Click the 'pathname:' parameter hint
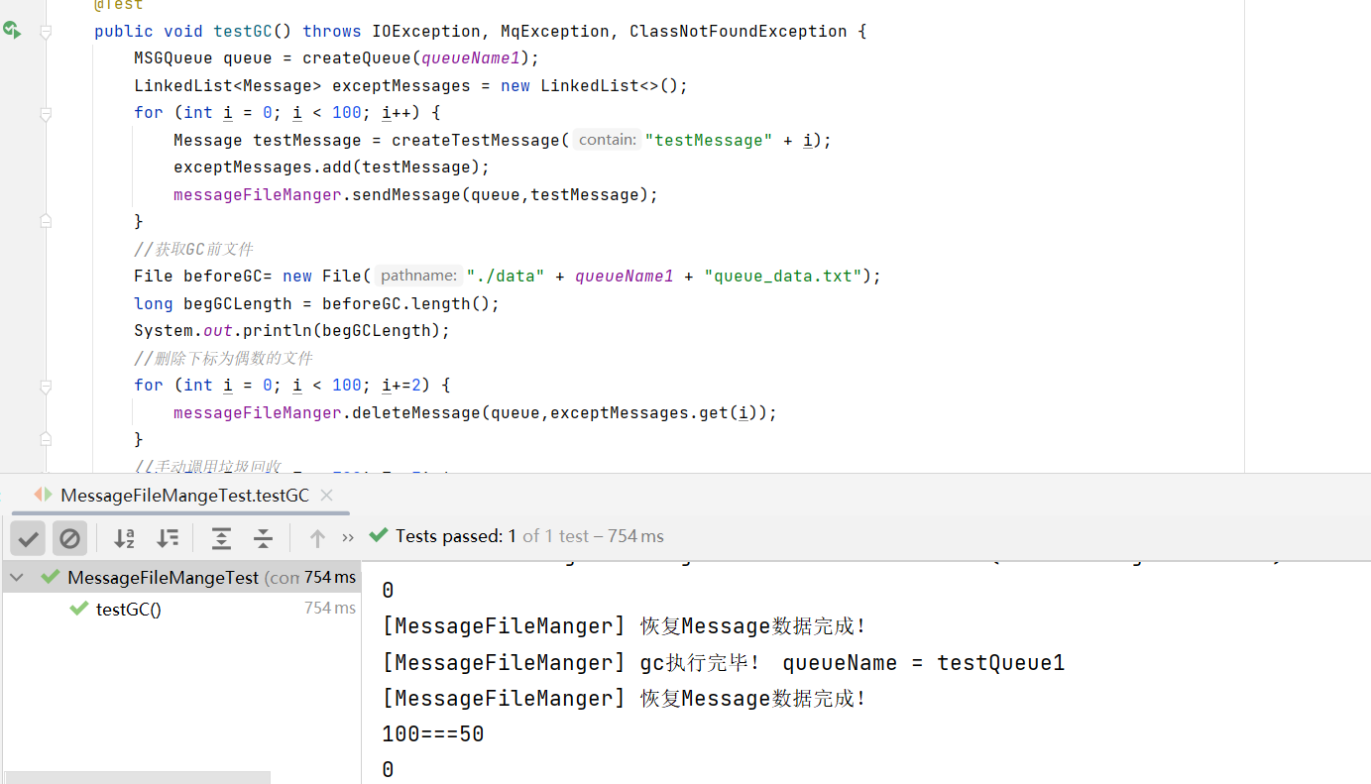Screen dimensions: 1371x784 tap(418, 277)
